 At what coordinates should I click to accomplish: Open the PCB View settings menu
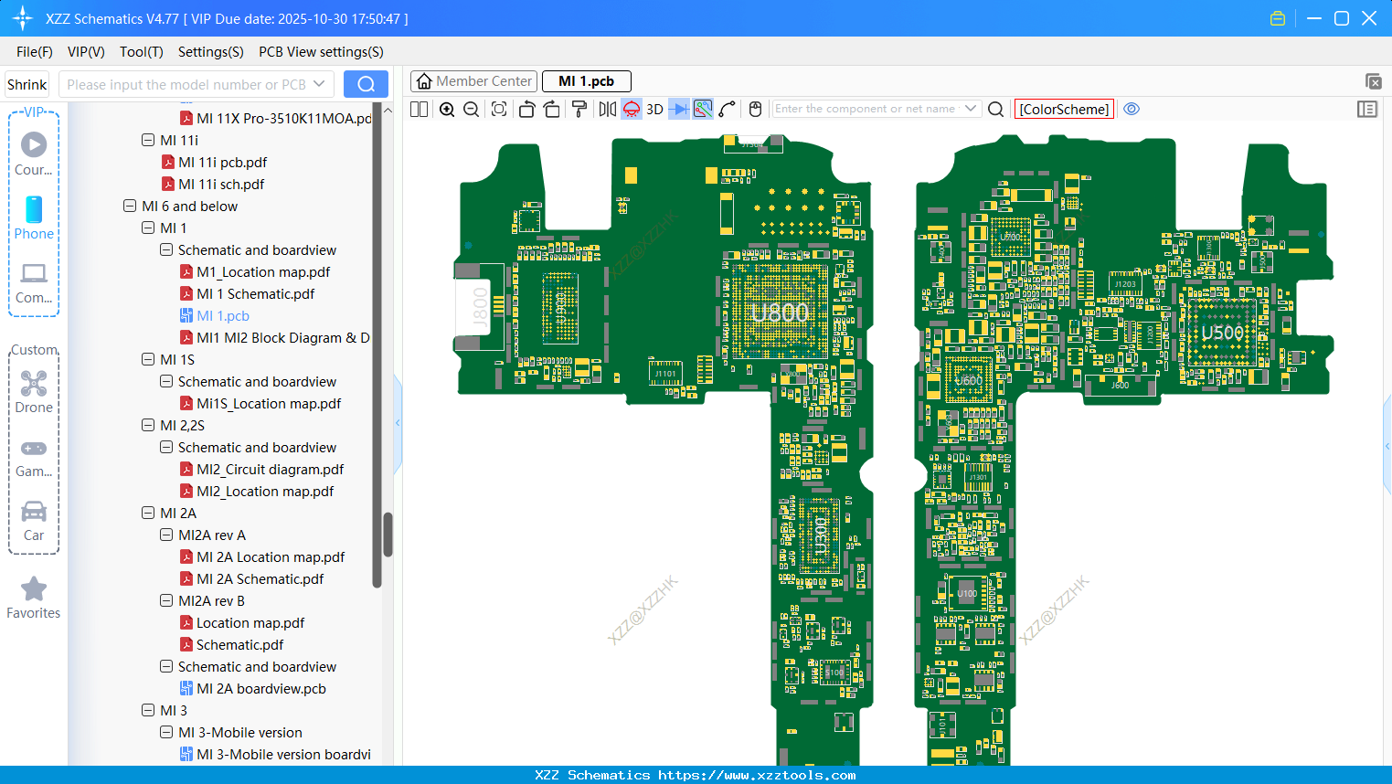[321, 52]
